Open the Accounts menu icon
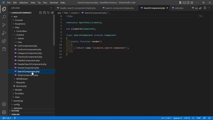The width and height of the screenshot is (213, 120). coord(4,104)
